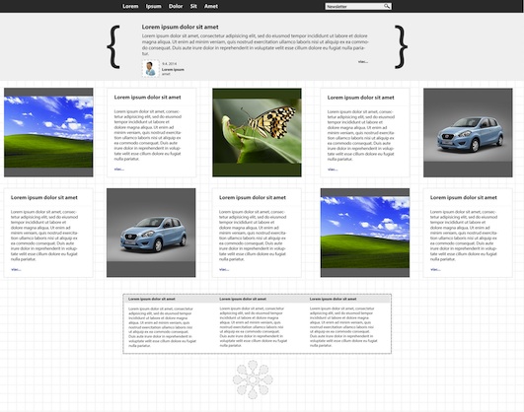Click 'viac...' link in first top-row text card
Image resolution: width=524 pixels, height=412 pixels.
(x=119, y=170)
